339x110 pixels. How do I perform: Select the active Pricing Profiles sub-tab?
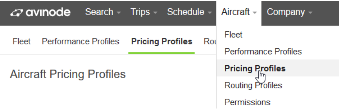(x=162, y=41)
